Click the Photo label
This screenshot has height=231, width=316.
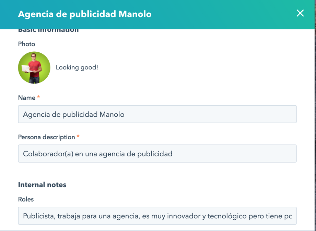tap(27, 44)
